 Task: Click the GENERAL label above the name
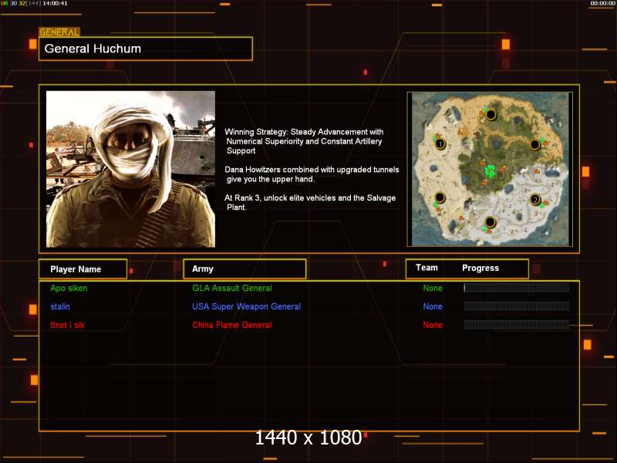pos(59,32)
